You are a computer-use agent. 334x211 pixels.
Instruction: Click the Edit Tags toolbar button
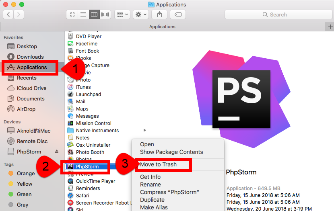click(177, 14)
